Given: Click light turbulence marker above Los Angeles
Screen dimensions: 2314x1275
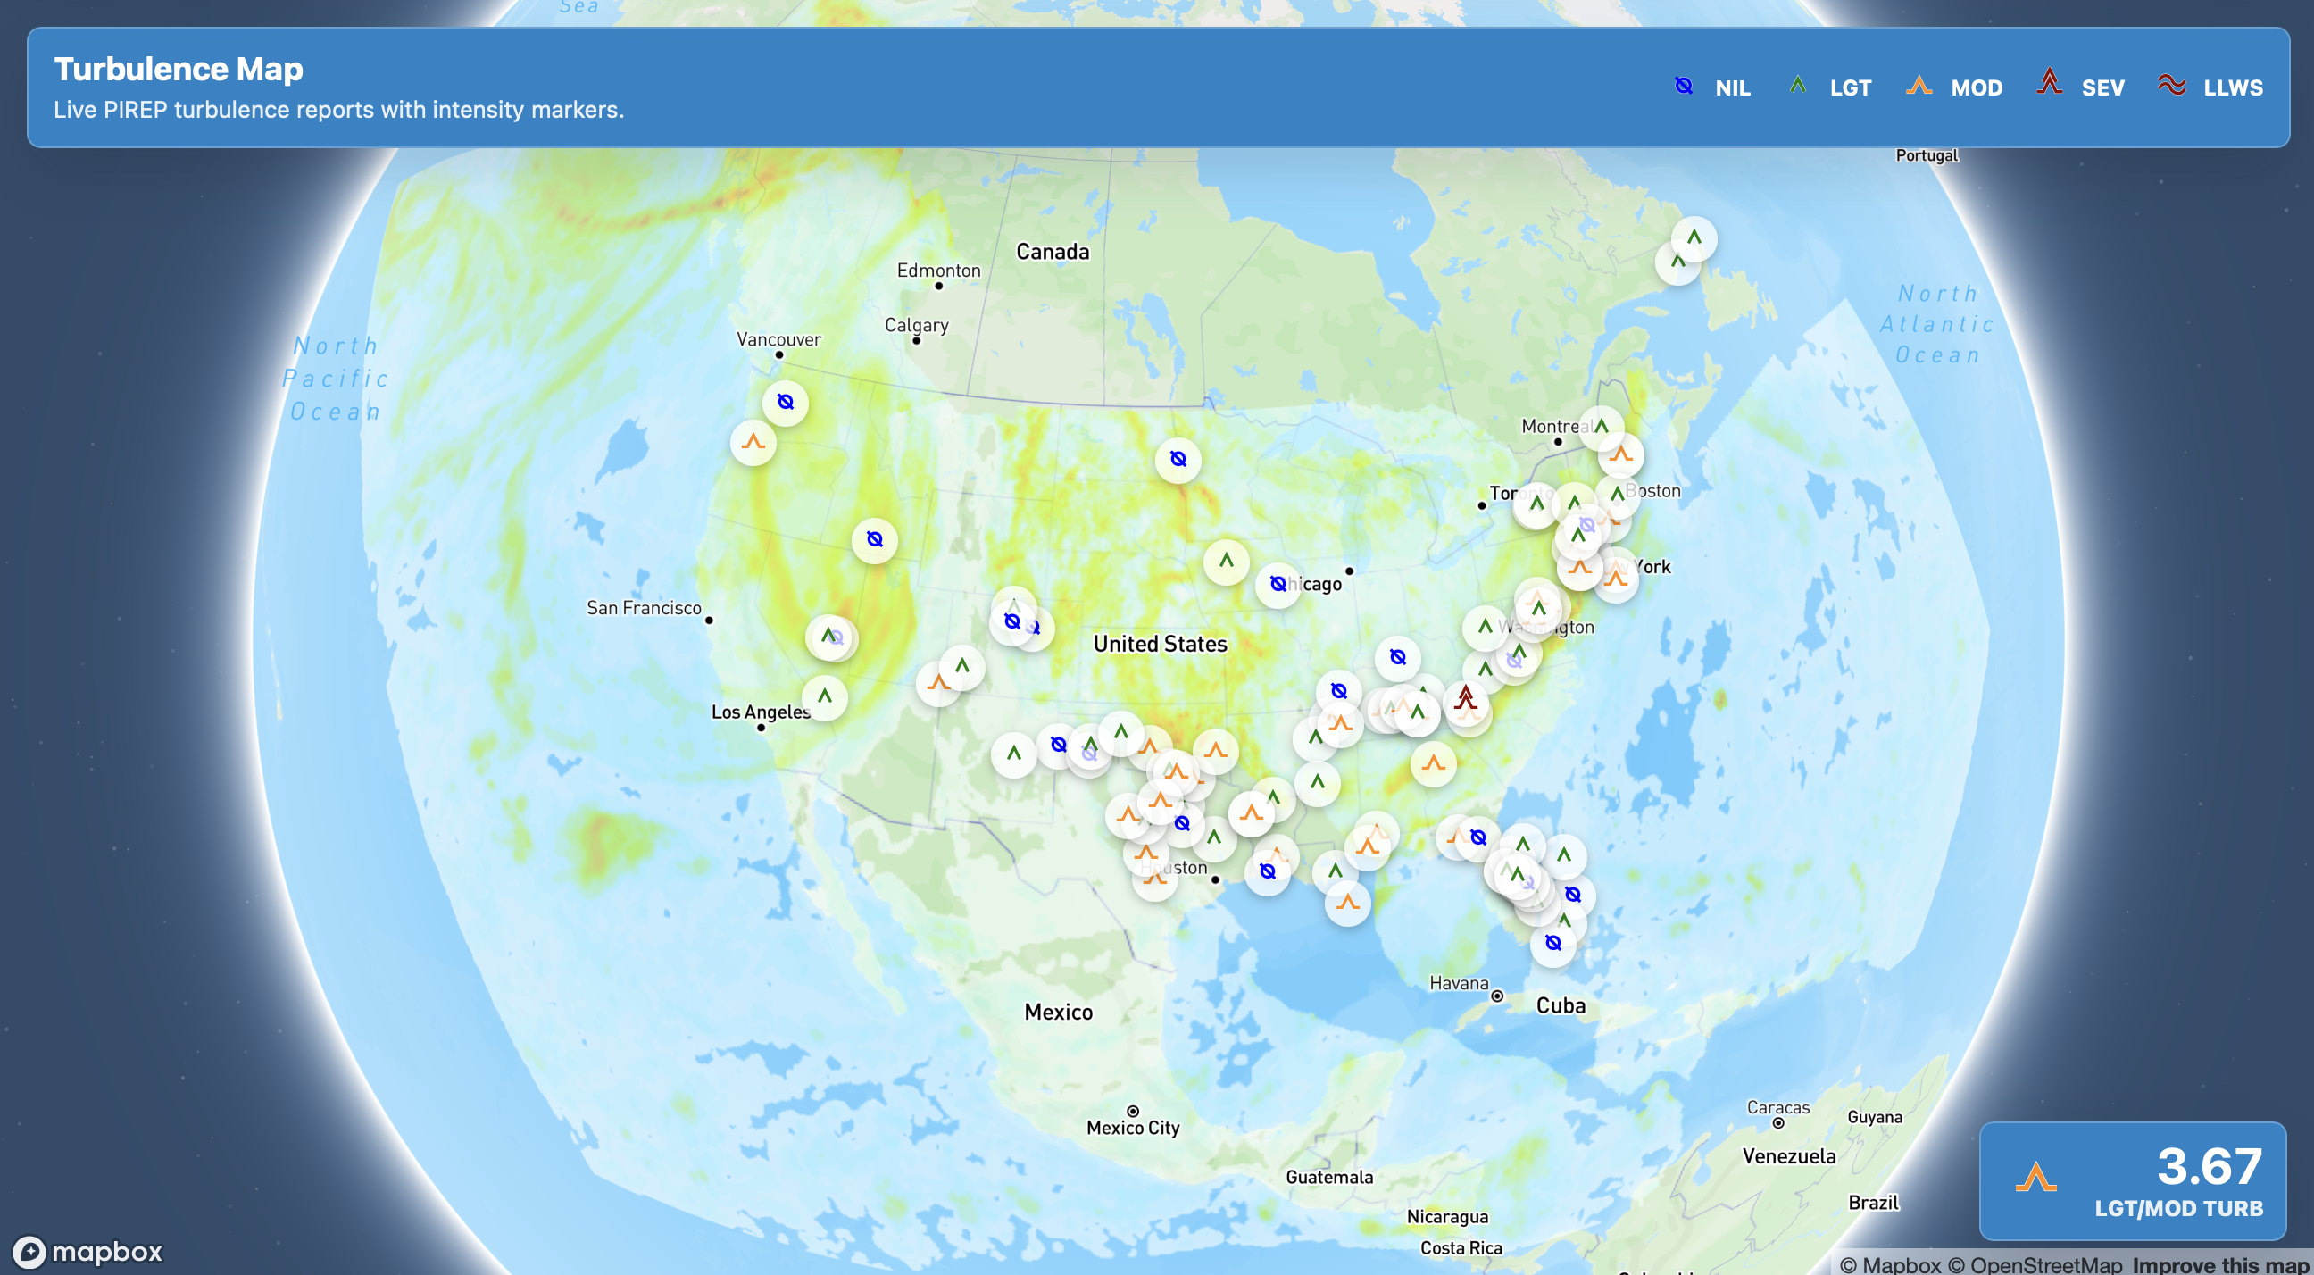Looking at the screenshot, I should click(825, 696).
